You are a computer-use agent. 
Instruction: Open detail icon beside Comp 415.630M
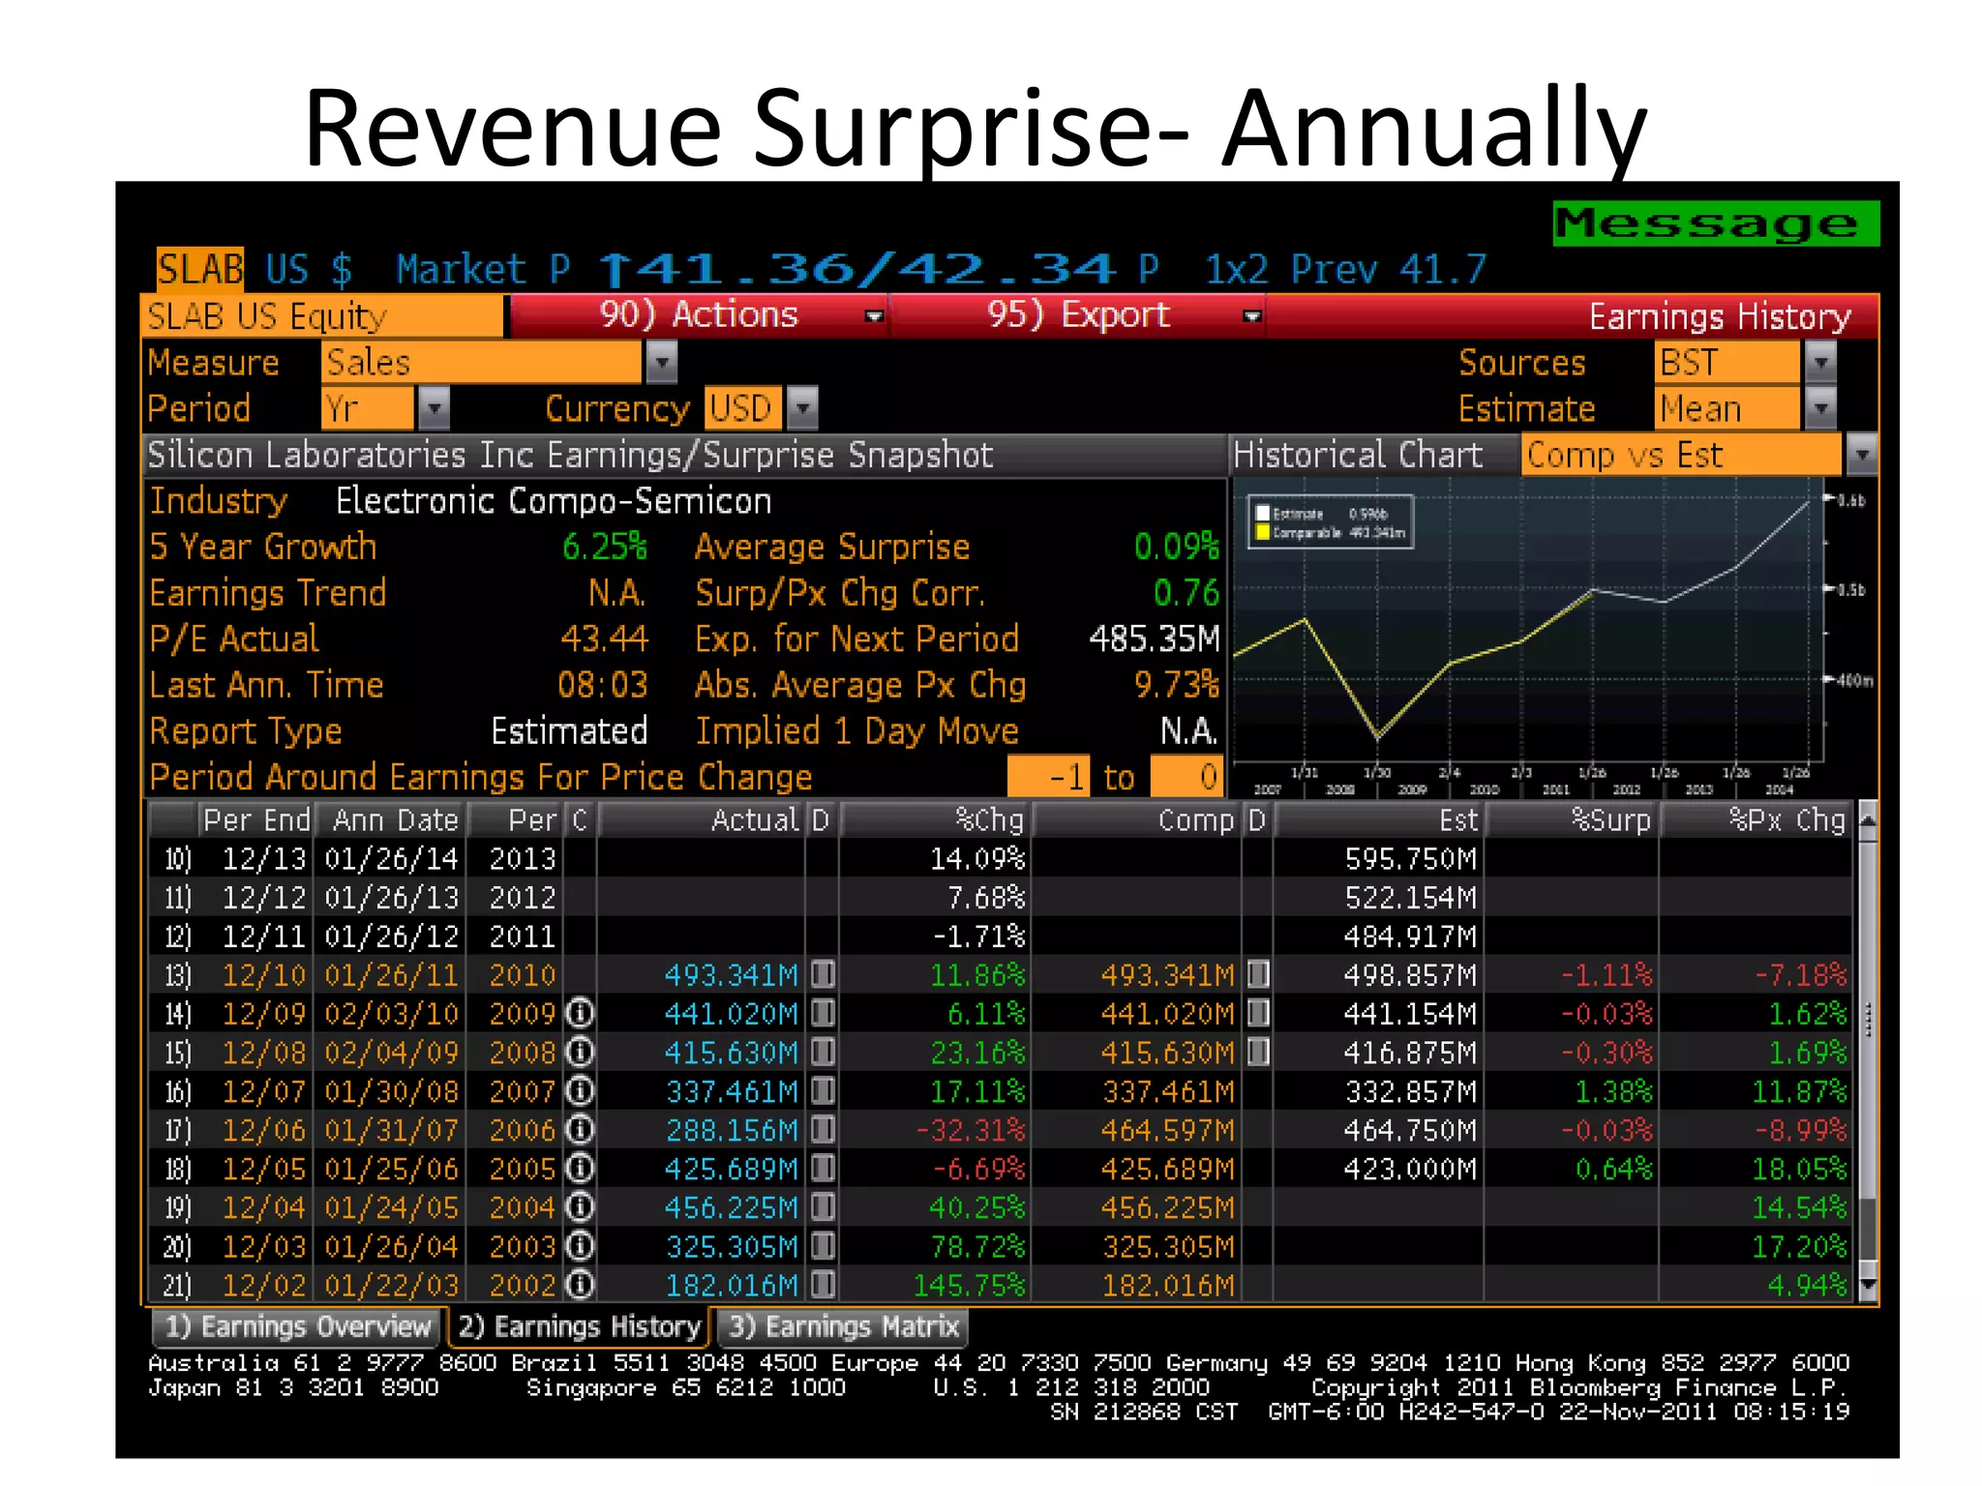tap(1258, 1052)
